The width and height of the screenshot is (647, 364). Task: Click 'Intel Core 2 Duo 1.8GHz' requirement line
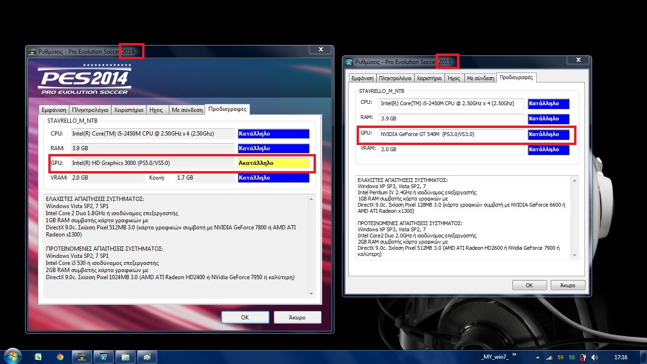[x=112, y=213]
